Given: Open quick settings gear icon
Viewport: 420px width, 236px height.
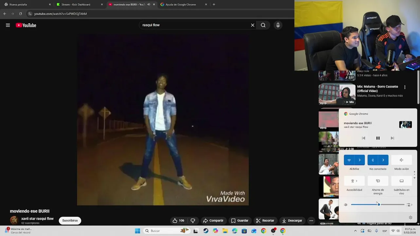Looking at the screenshot, I should (x=411, y=217).
